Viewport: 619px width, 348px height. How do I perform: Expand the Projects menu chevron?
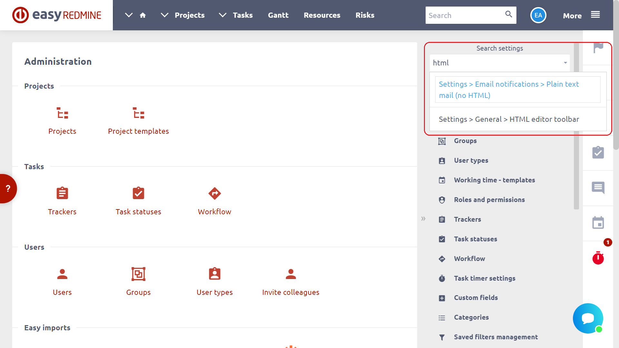tap(164, 15)
